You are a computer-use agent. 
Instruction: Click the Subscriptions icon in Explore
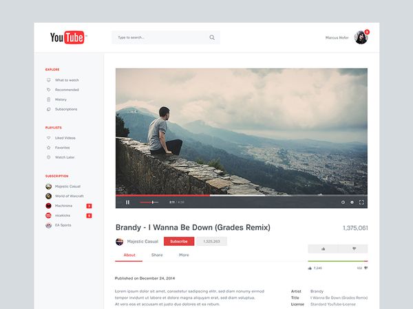point(48,109)
